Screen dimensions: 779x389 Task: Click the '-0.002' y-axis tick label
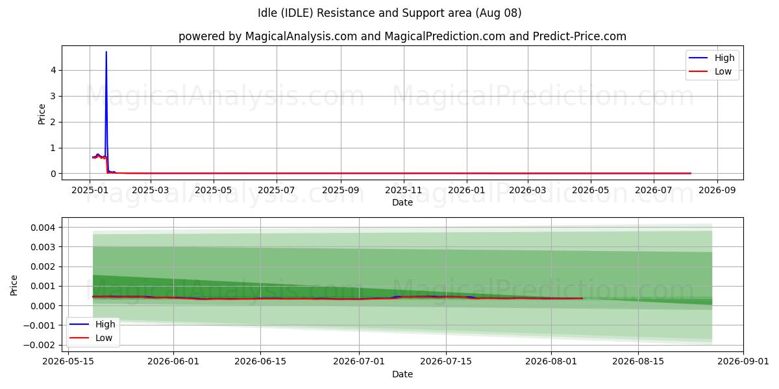click(x=40, y=344)
